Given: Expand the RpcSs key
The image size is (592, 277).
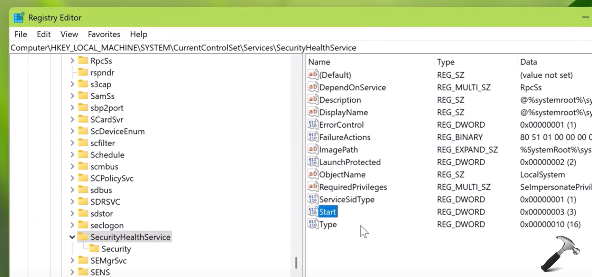Looking at the screenshot, I should (72, 61).
